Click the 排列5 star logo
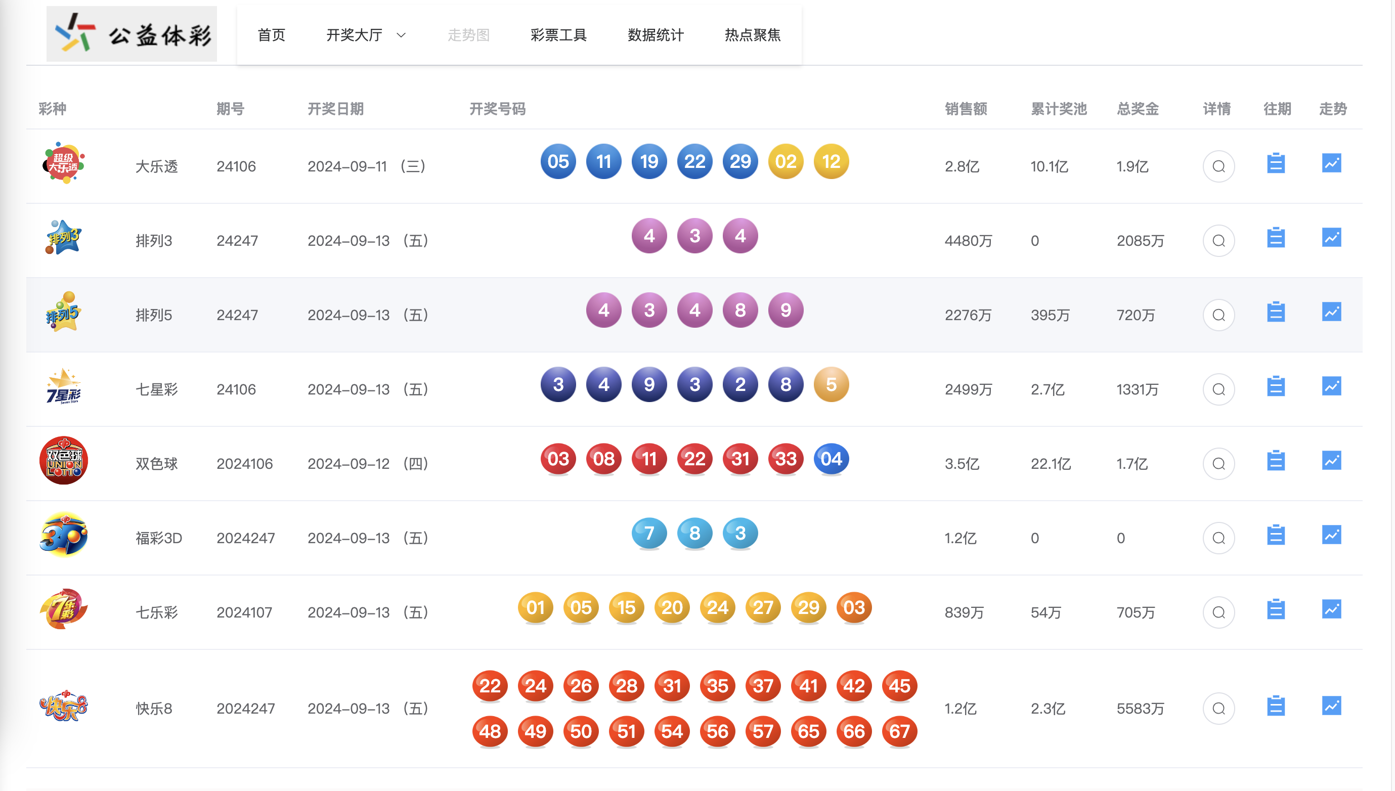 pyautogui.click(x=63, y=312)
